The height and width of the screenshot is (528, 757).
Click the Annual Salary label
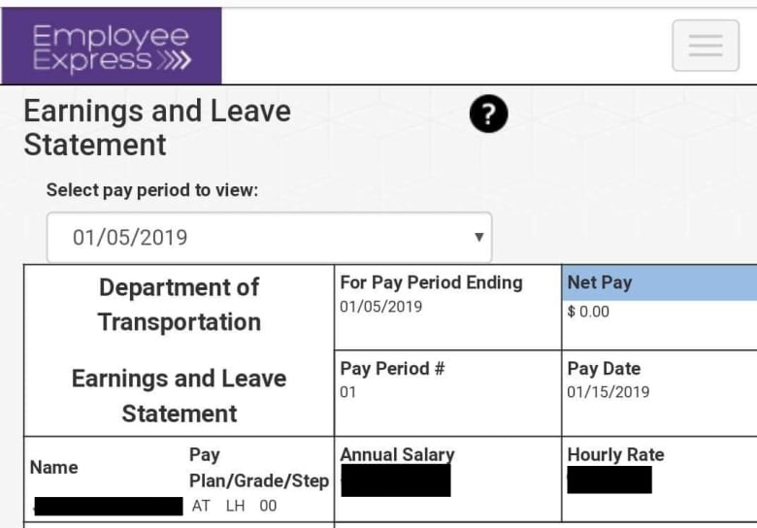(x=397, y=454)
